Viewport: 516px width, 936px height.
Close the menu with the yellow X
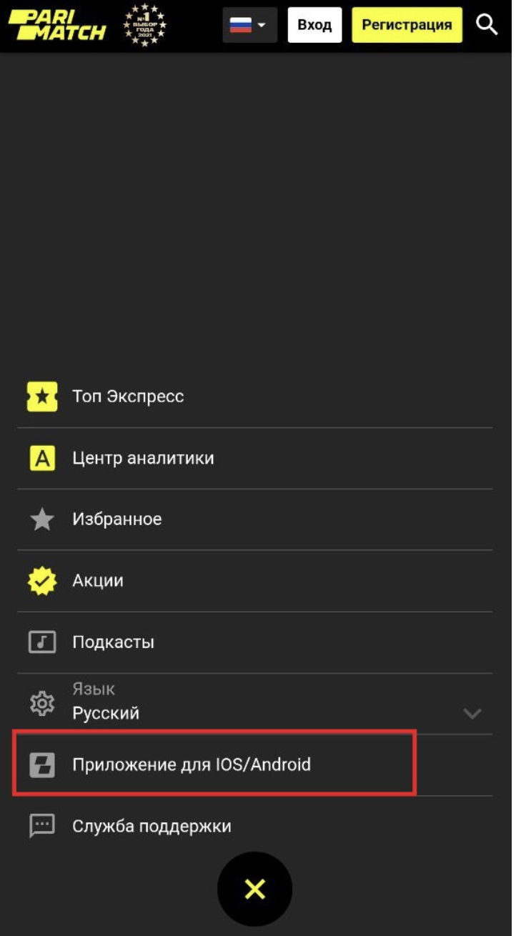pos(255,890)
